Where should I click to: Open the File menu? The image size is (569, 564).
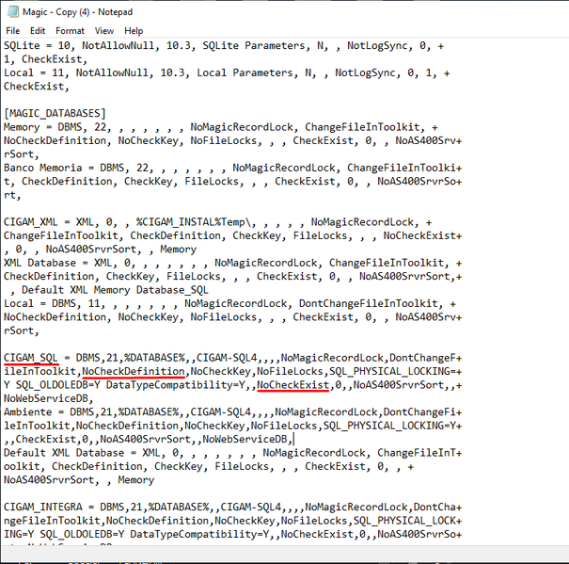13,31
